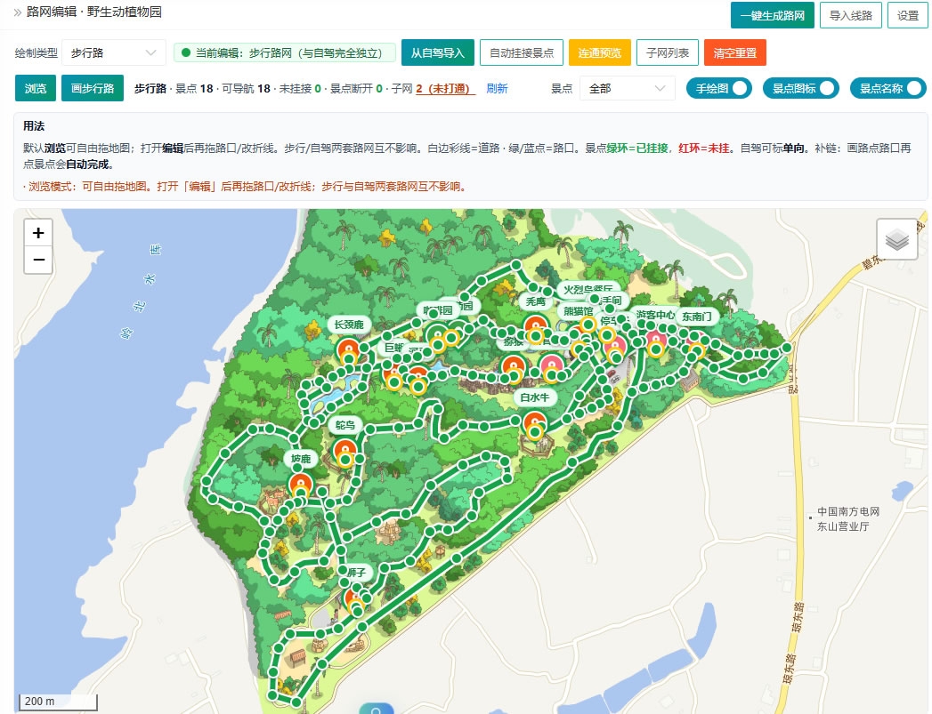Click 导入线路 button
The height and width of the screenshot is (714, 932).
point(851,15)
